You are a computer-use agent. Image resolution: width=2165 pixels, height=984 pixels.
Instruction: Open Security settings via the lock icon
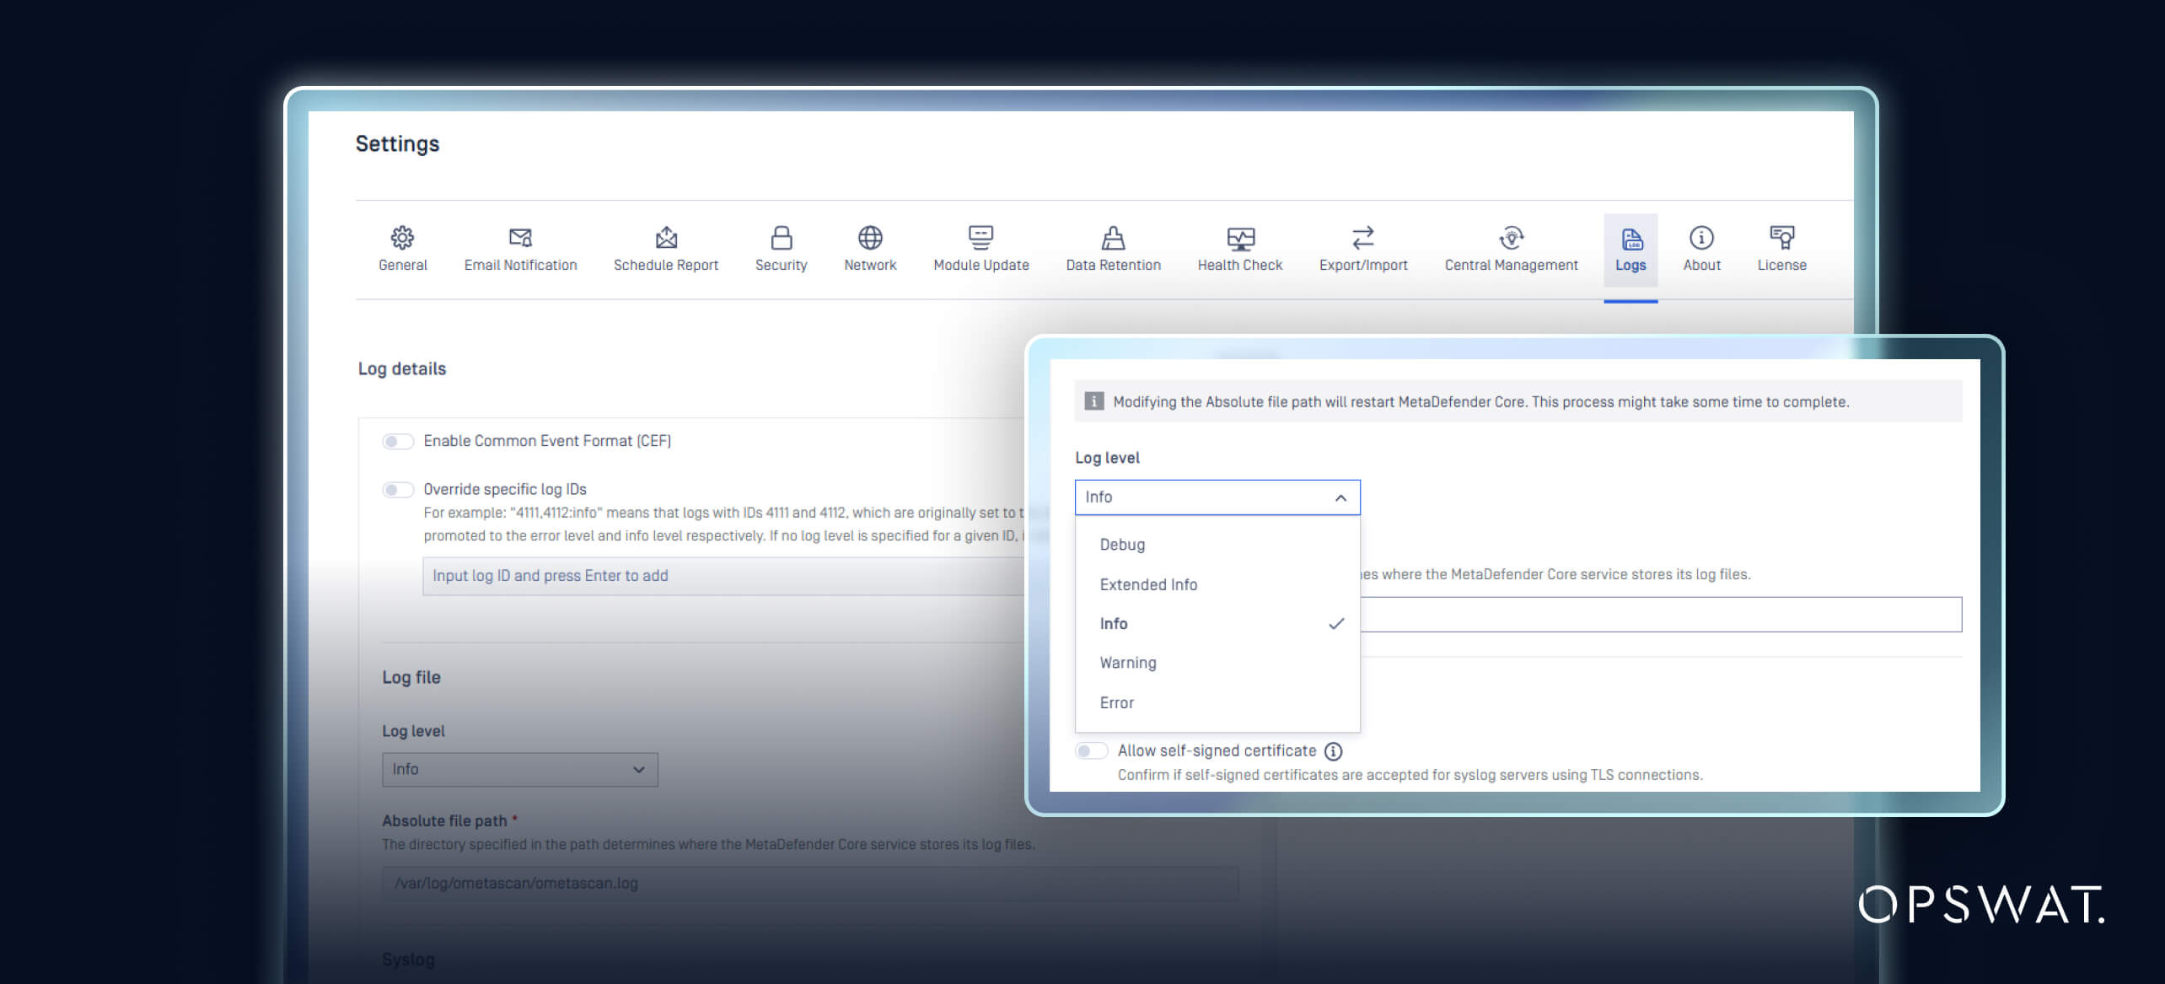pyautogui.click(x=780, y=247)
